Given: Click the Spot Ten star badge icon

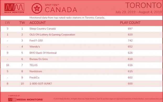Looking at the screenshot, I should point(37,8).
